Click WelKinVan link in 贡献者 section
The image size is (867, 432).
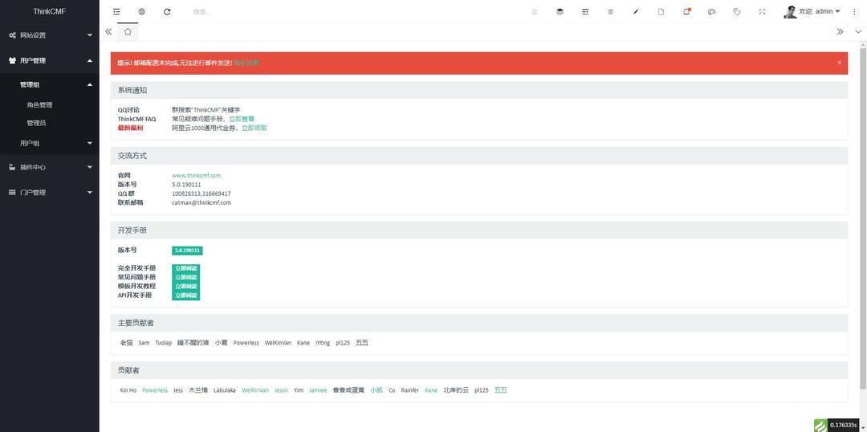click(255, 390)
